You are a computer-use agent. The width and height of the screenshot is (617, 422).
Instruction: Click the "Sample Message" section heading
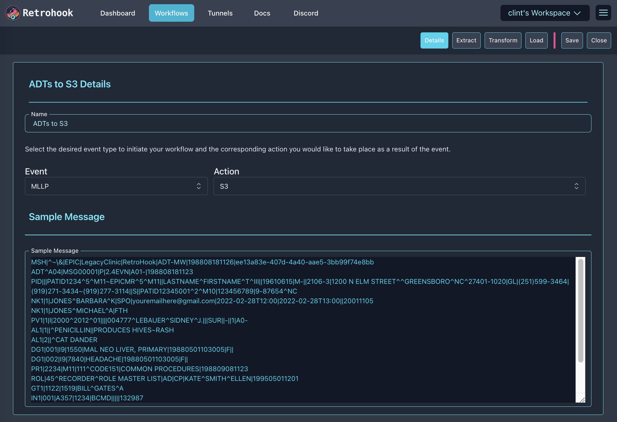(x=67, y=217)
